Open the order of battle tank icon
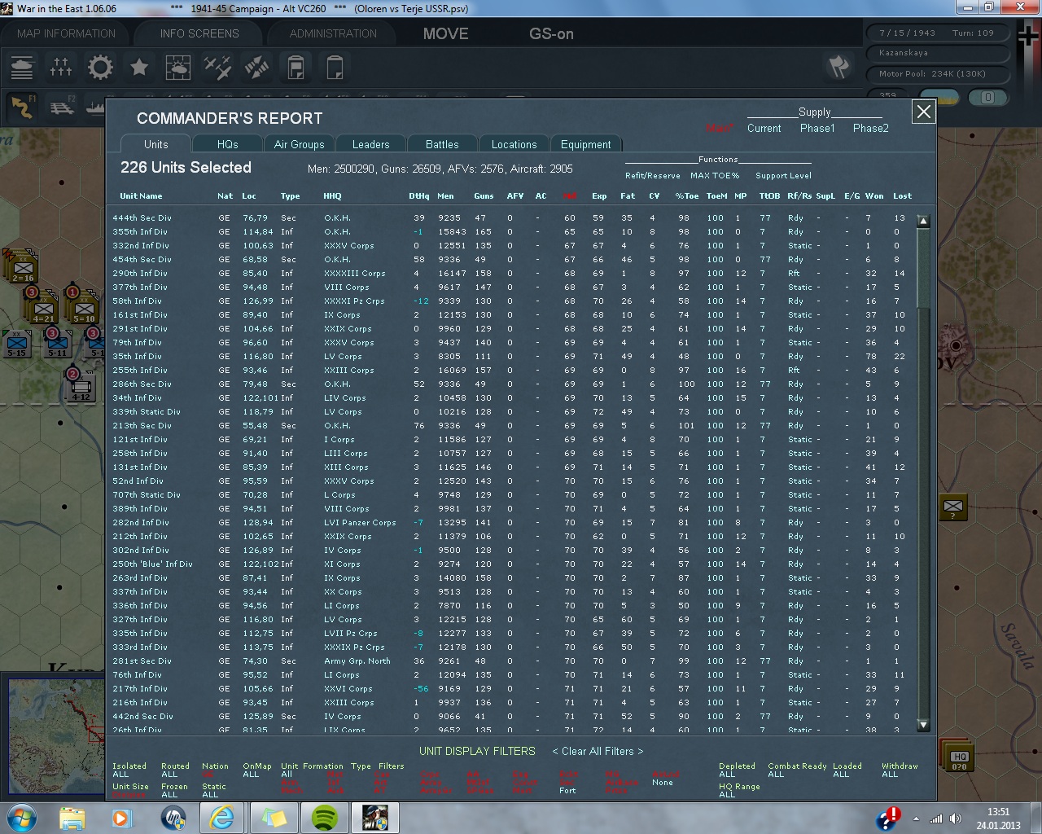 22,67
